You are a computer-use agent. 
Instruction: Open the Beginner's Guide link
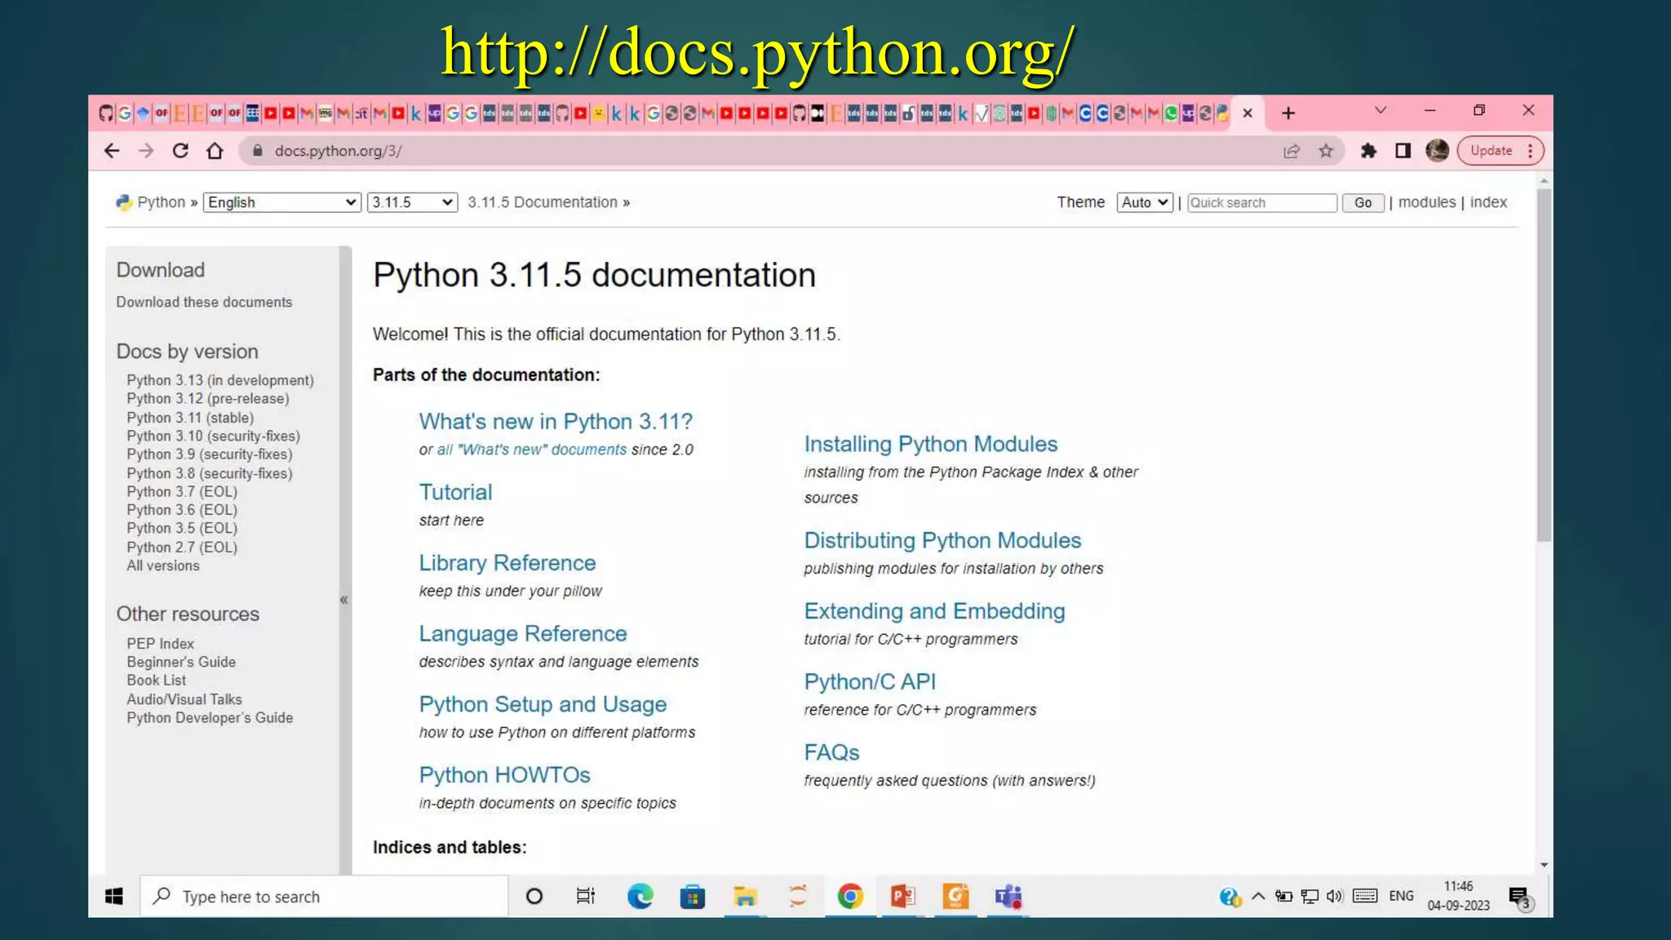(181, 663)
